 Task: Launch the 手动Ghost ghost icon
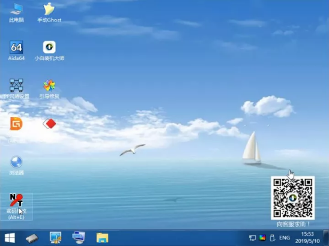coord(49,13)
